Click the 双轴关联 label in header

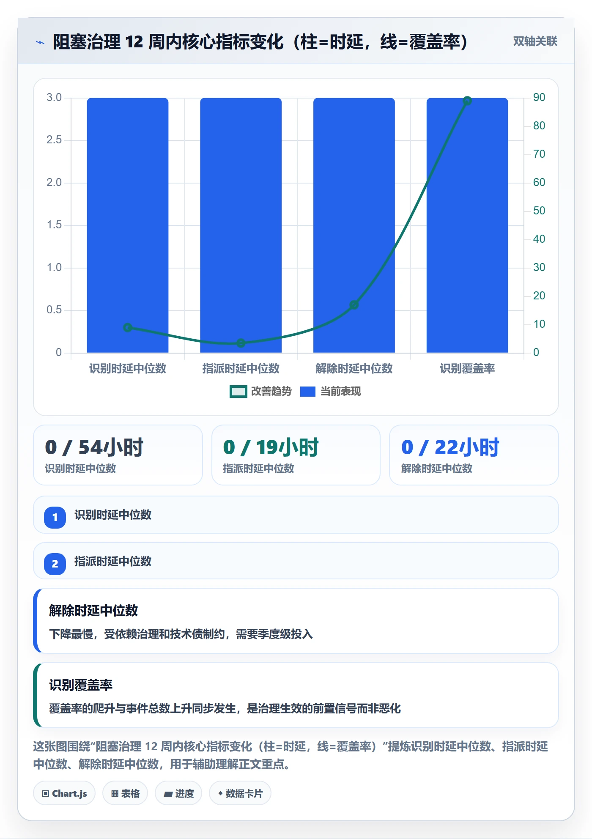535,41
